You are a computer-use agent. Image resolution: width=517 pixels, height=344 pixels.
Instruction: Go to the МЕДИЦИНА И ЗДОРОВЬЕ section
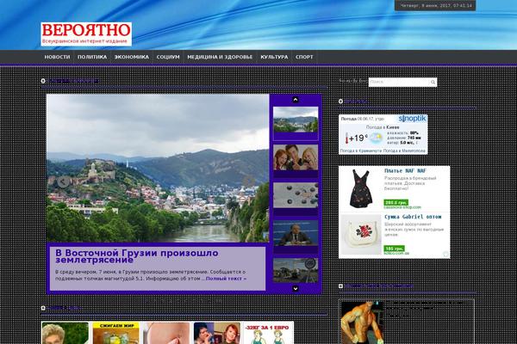pyautogui.click(x=220, y=57)
